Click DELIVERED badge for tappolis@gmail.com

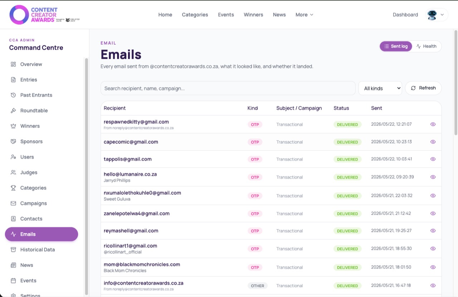coord(347,159)
